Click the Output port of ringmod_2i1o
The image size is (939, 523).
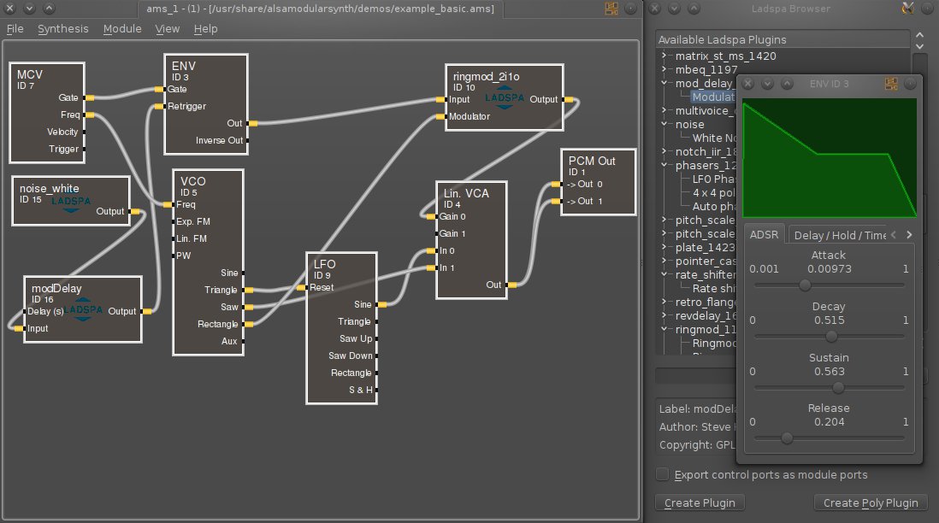click(x=568, y=99)
